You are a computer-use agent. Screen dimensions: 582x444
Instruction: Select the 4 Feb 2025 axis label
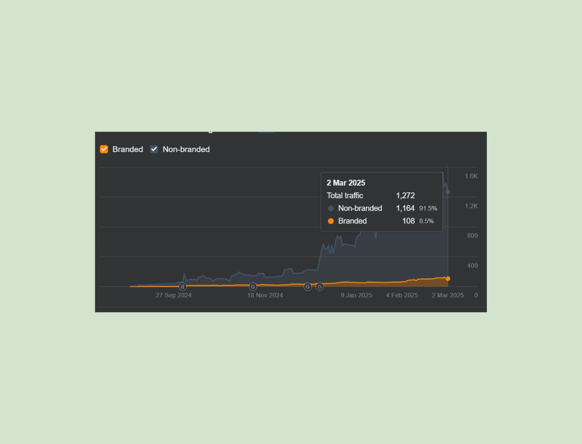point(402,295)
